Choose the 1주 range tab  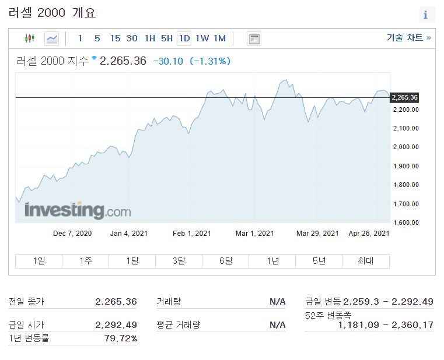pos(86,261)
